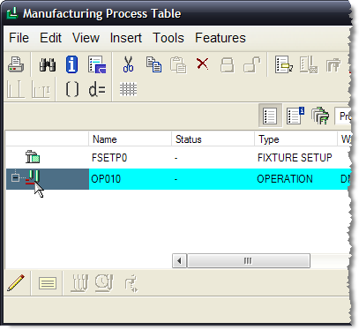
Task: Toggle the stacked pages view button
Action: [x=320, y=116]
